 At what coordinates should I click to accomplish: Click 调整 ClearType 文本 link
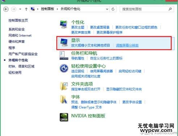coord(86,107)
